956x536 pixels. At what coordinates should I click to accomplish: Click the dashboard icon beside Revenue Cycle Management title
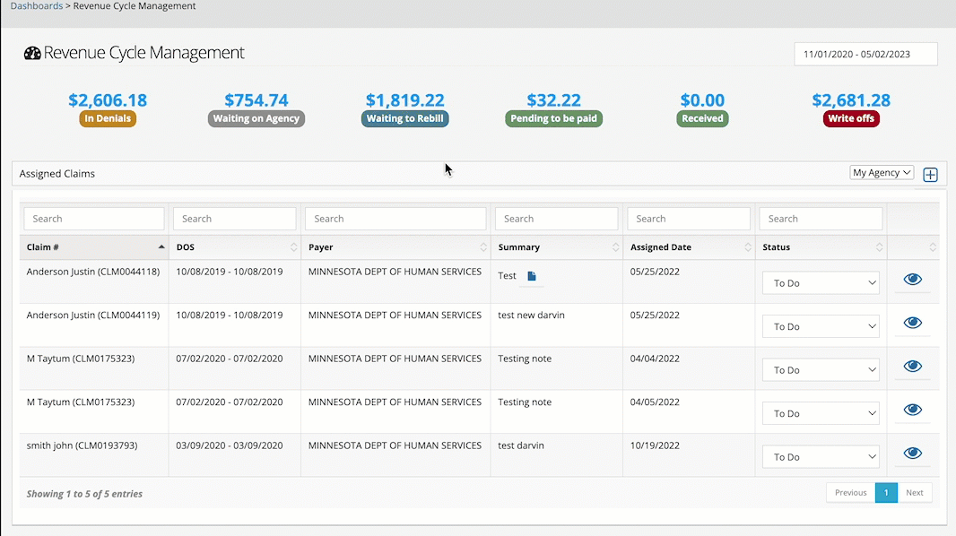32,53
